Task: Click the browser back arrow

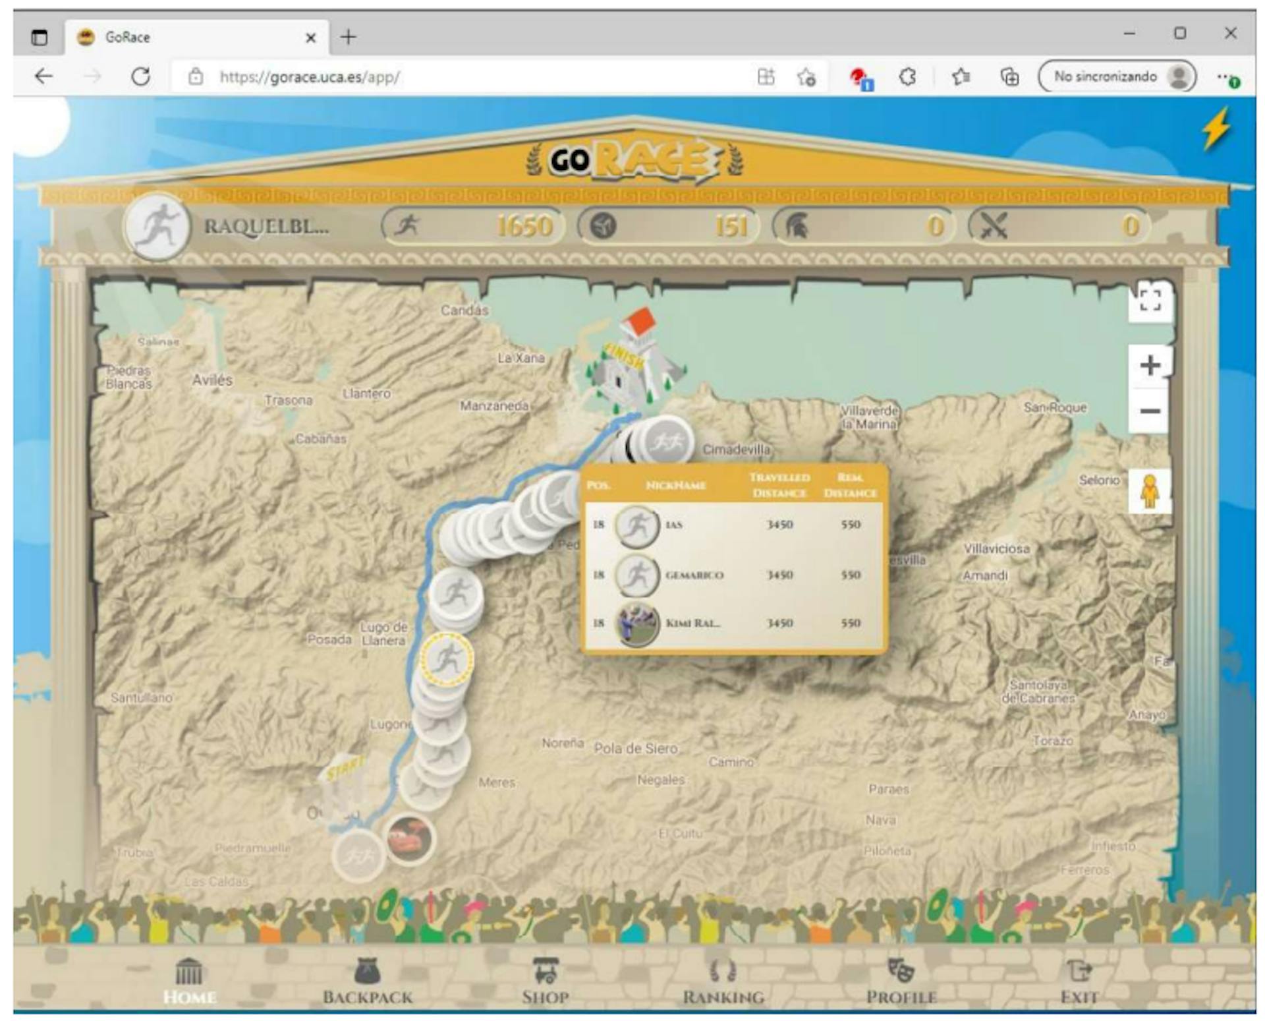Action: click(x=43, y=76)
